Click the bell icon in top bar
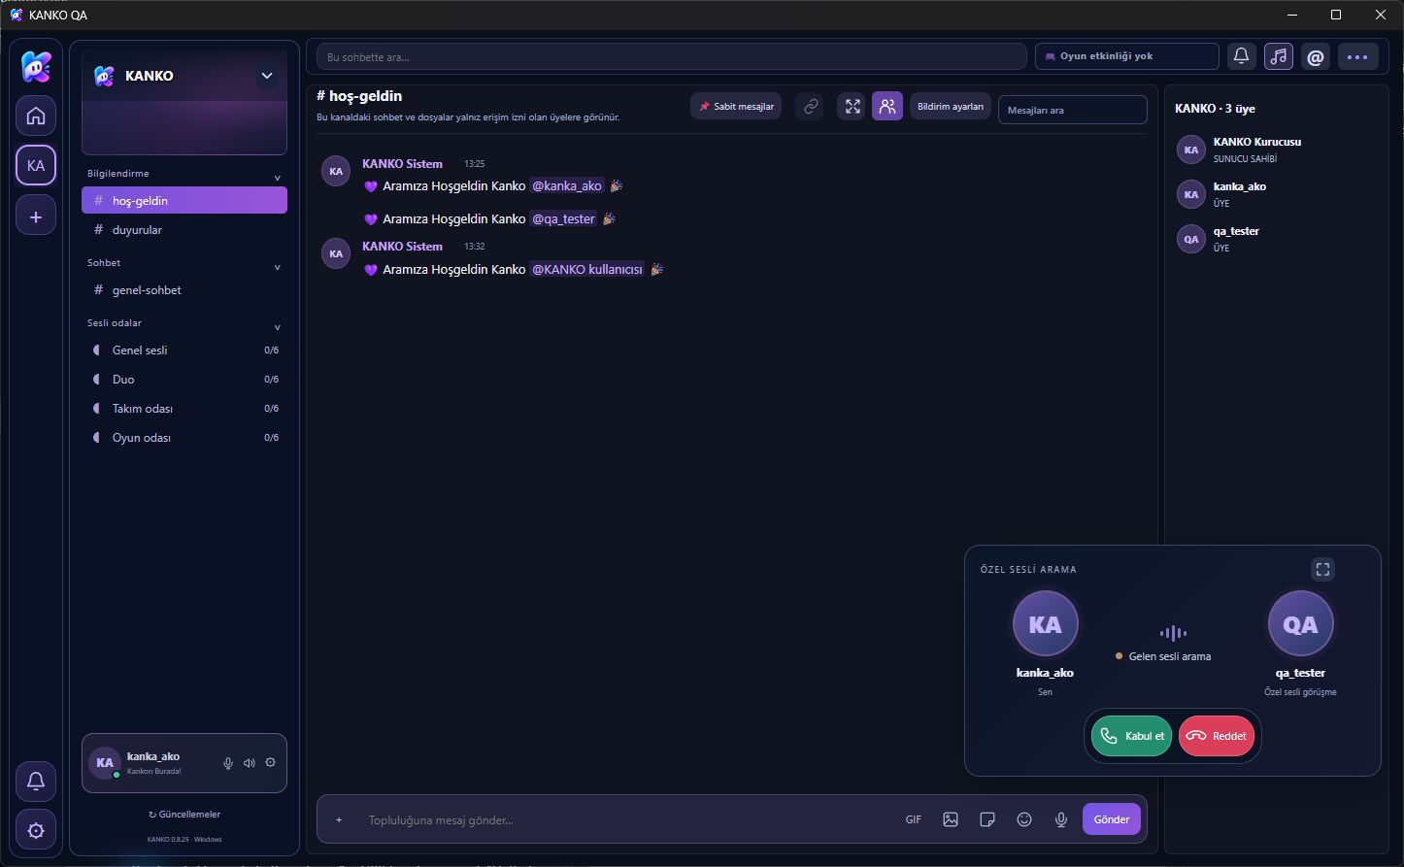The image size is (1404, 867). [x=1241, y=56]
